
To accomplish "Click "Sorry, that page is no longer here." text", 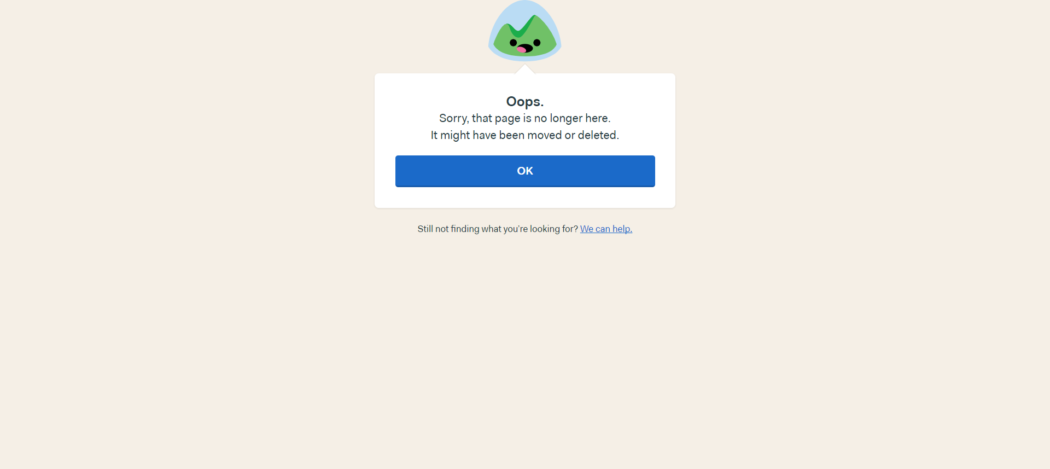I will pos(525,118).
